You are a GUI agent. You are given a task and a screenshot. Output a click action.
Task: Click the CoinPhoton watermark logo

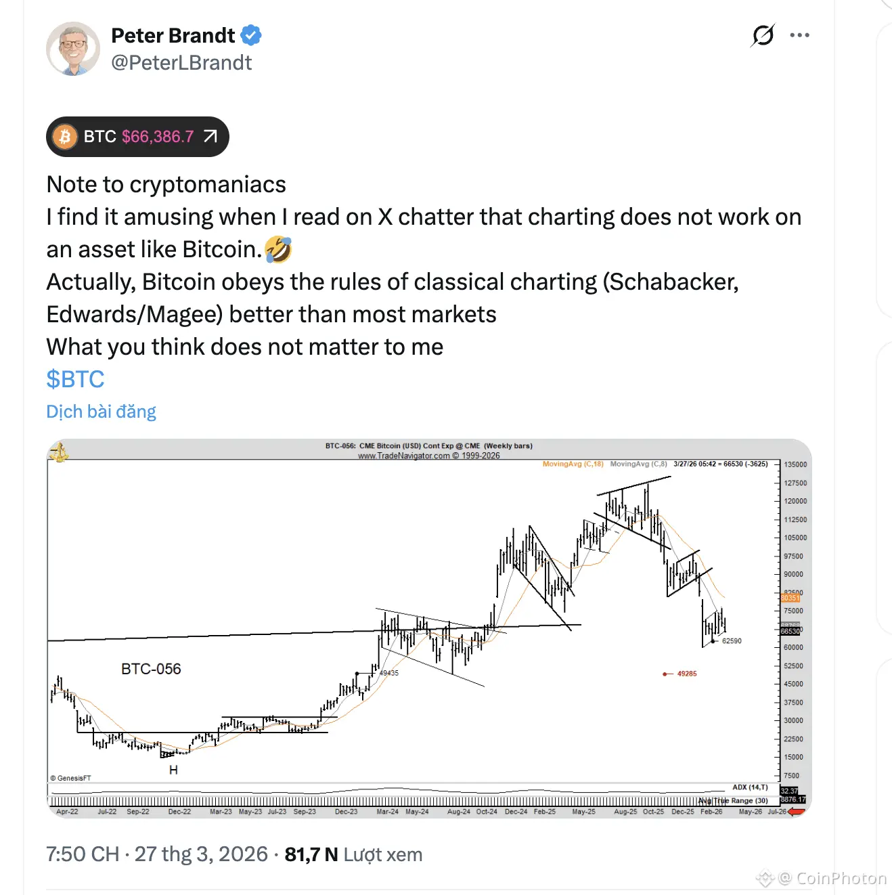pyautogui.click(x=765, y=879)
